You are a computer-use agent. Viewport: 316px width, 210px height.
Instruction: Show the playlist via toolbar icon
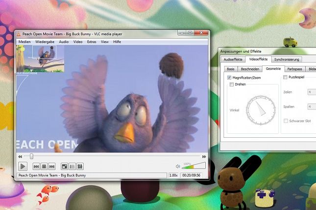point(72,167)
